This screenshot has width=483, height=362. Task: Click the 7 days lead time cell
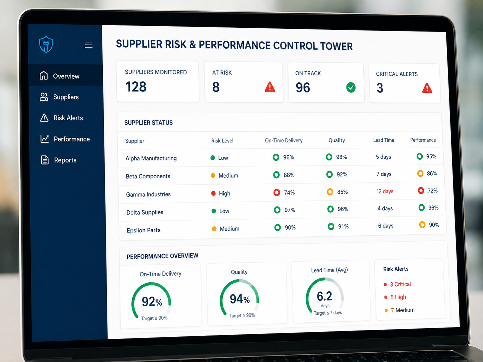pos(384,174)
